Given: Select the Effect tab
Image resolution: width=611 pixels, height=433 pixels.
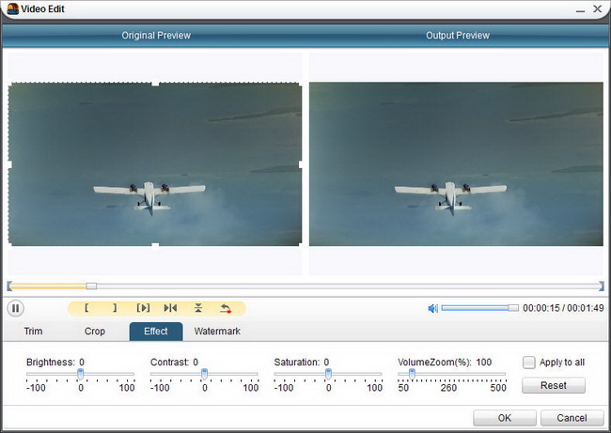Looking at the screenshot, I should [x=156, y=331].
